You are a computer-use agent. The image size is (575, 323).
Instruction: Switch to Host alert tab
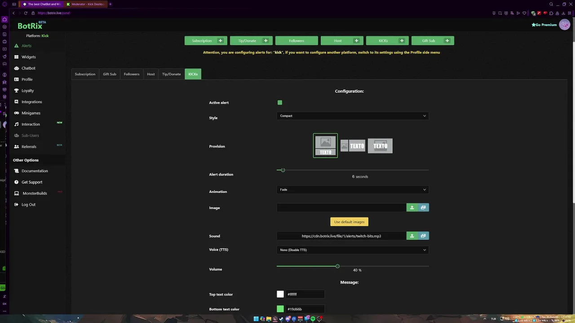coord(151,74)
